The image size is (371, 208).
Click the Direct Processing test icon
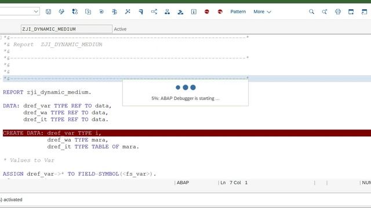coord(141,12)
